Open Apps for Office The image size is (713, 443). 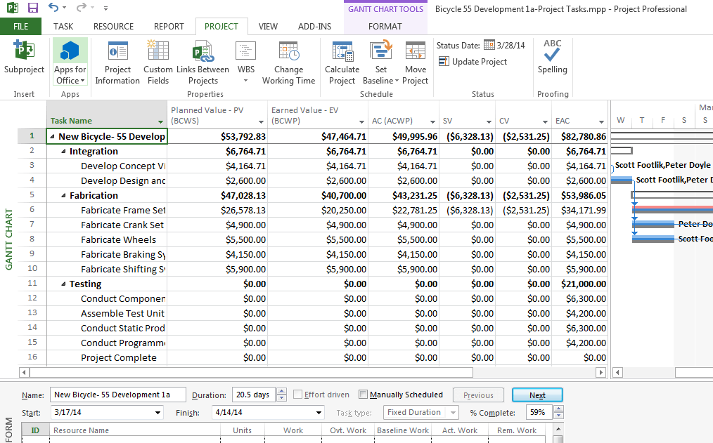point(70,62)
